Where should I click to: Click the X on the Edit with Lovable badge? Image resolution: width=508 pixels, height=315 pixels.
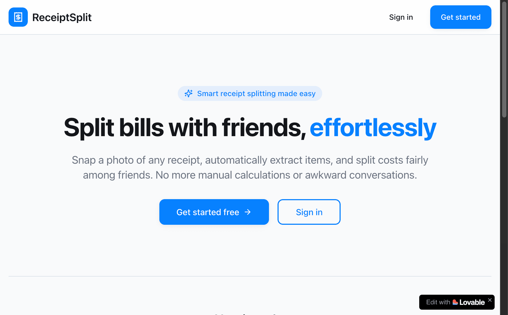(x=490, y=300)
